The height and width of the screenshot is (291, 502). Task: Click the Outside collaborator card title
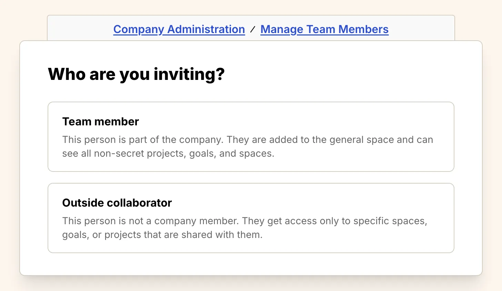(x=117, y=203)
